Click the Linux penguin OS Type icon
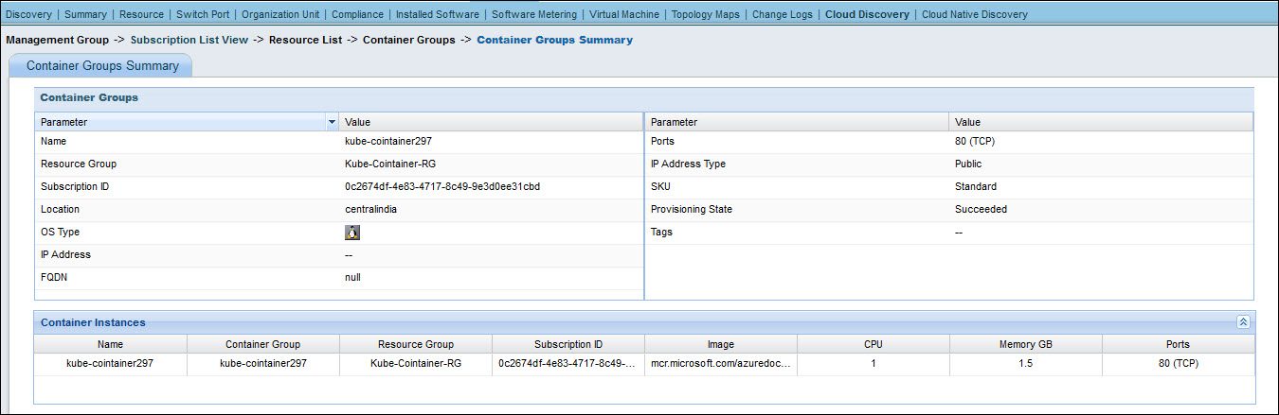The height and width of the screenshot is (415, 1279). pyautogui.click(x=352, y=233)
